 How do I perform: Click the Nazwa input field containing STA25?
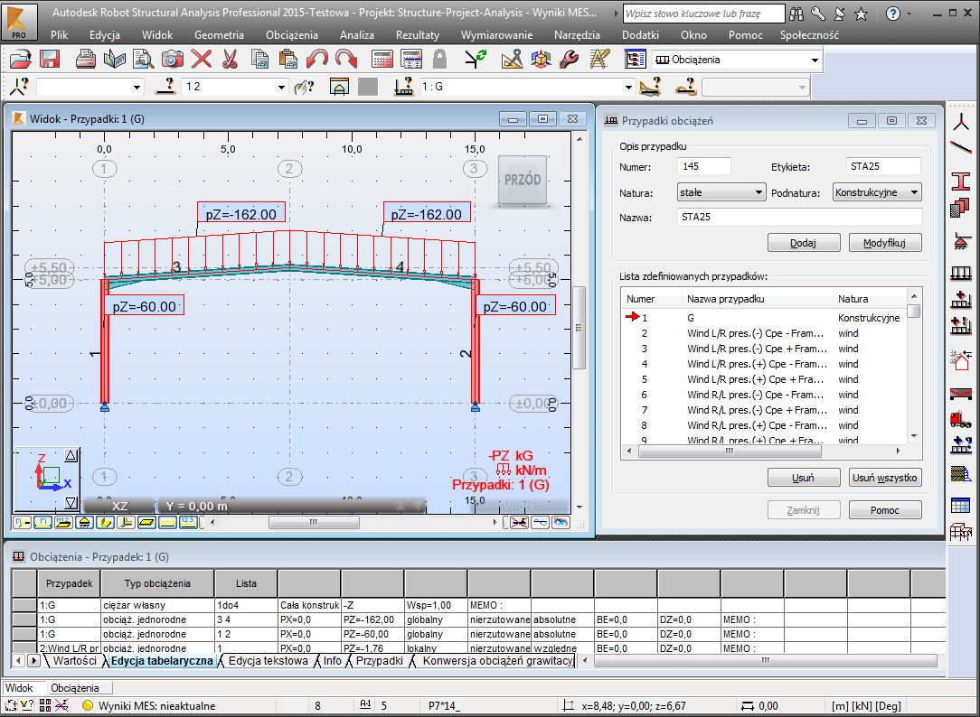point(798,217)
